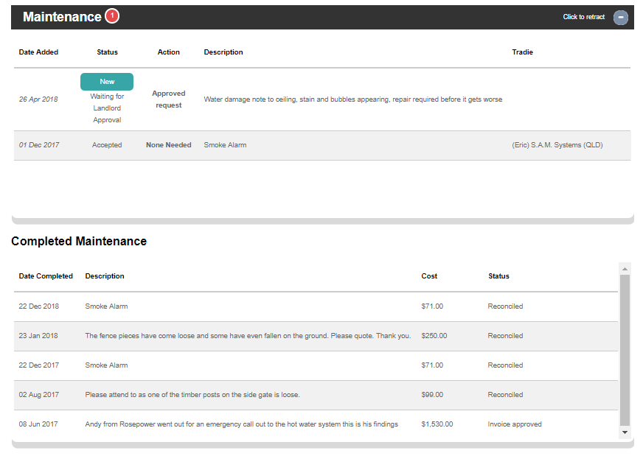Viewport: 643px width, 456px height.
Task: Click the Approved request action
Action: [x=169, y=99]
